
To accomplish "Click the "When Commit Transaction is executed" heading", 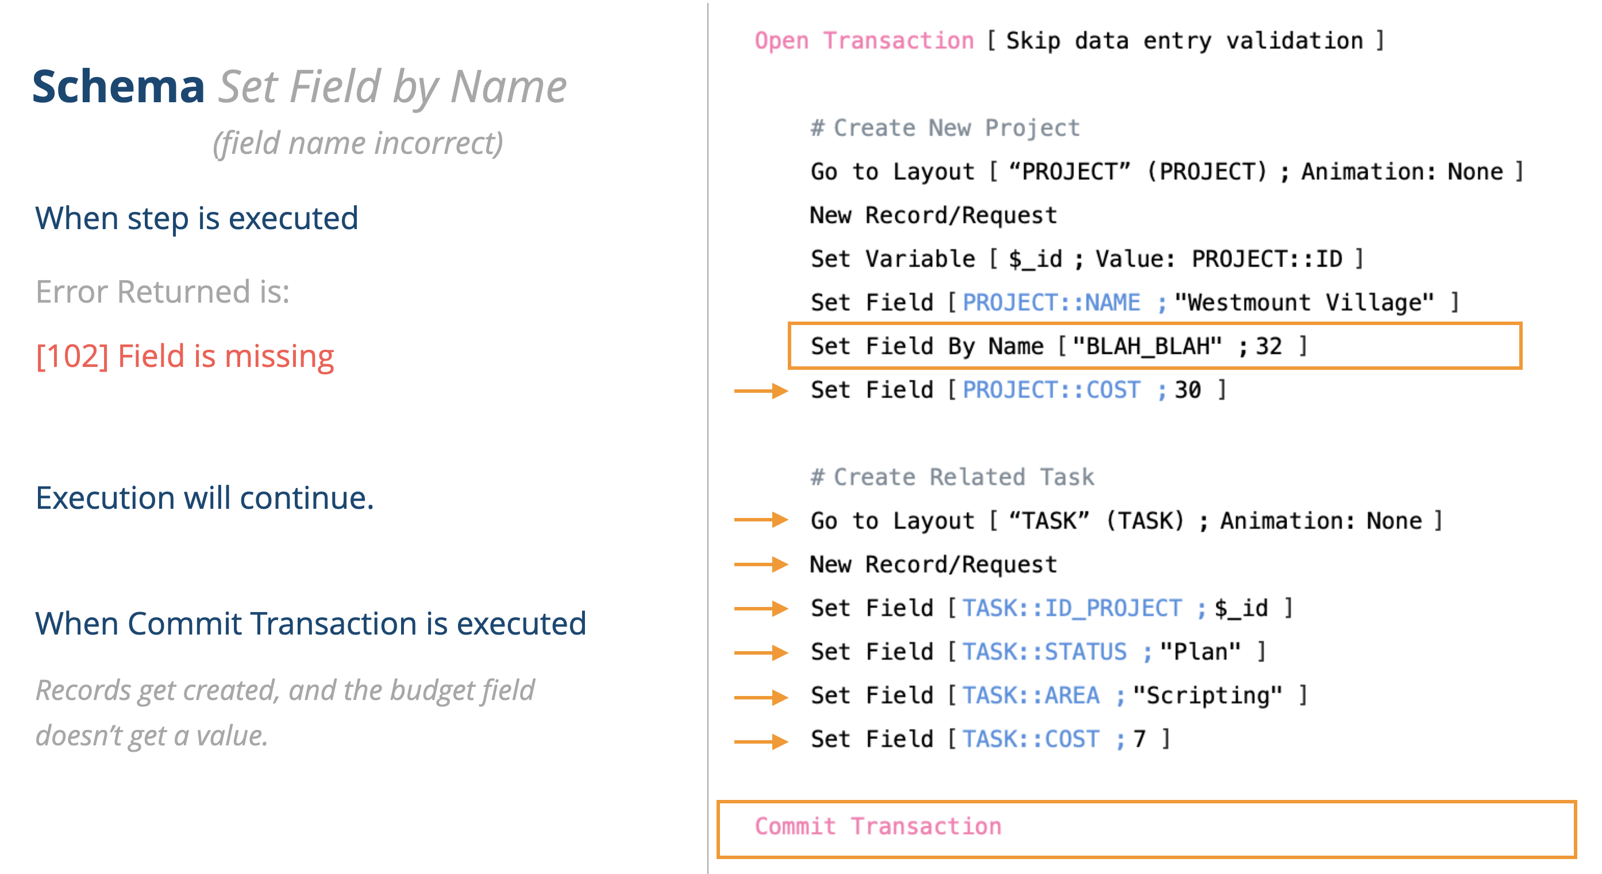I will click(310, 624).
